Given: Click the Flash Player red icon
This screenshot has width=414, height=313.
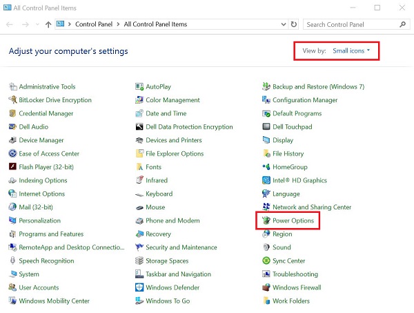Looking at the screenshot, I should click(12, 167).
